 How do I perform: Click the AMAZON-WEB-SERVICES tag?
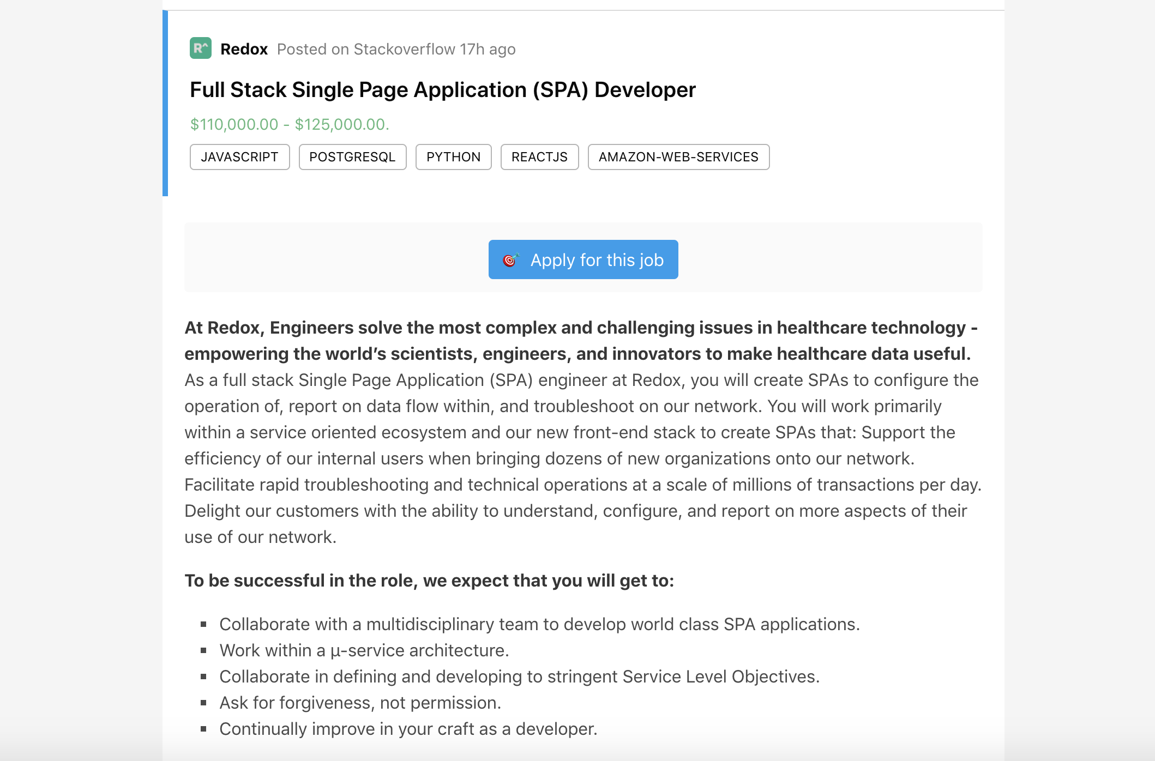(x=678, y=157)
